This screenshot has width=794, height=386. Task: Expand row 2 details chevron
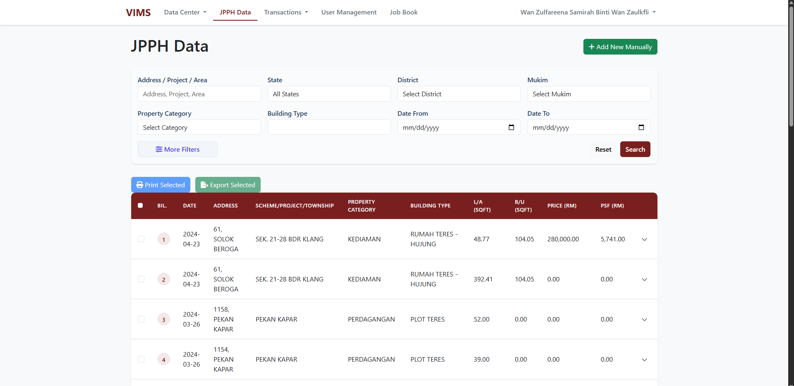point(644,279)
